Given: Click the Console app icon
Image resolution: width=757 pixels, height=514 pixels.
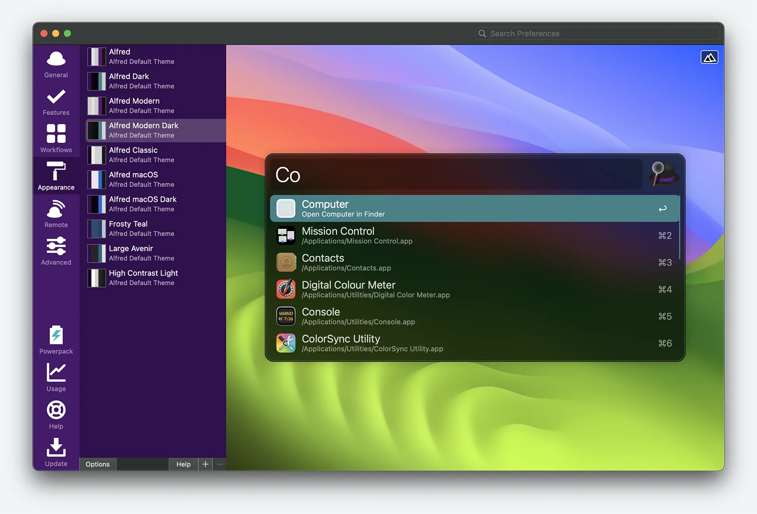Looking at the screenshot, I should (x=286, y=316).
